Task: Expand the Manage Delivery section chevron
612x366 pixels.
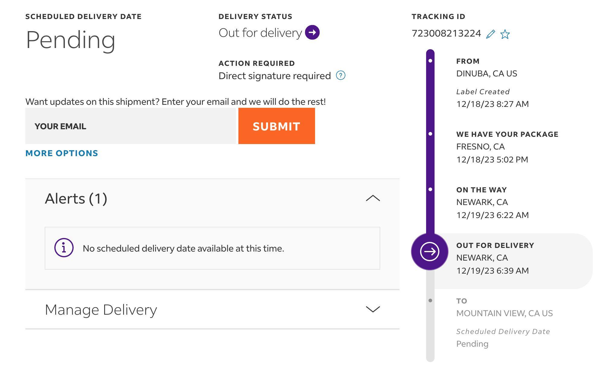Action: point(373,309)
